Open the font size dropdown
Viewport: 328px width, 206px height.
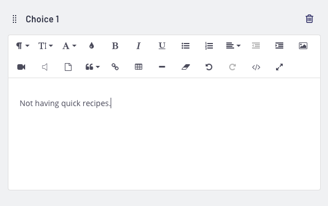click(46, 46)
